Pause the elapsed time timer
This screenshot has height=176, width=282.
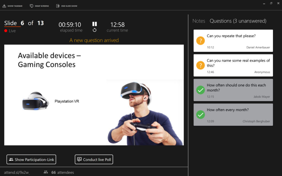95,24
